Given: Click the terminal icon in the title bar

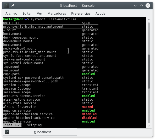Looking at the screenshot, I should coord(7,5).
